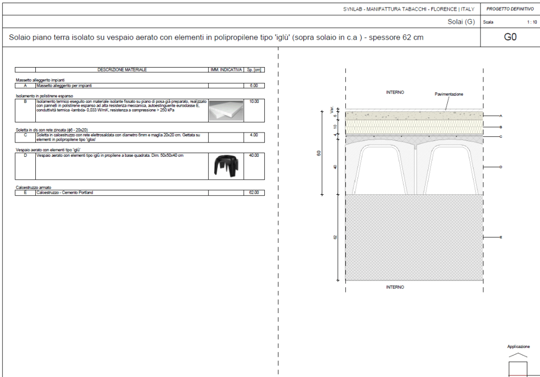Click the crosshatched reinforced concrete layer
This screenshot has width=540, height=377.
pos(414,238)
